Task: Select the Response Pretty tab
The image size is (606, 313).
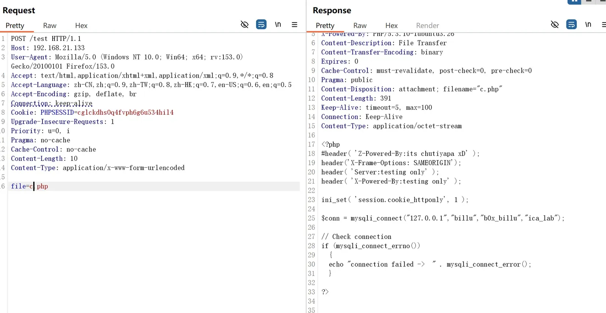Action: coord(325,25)
